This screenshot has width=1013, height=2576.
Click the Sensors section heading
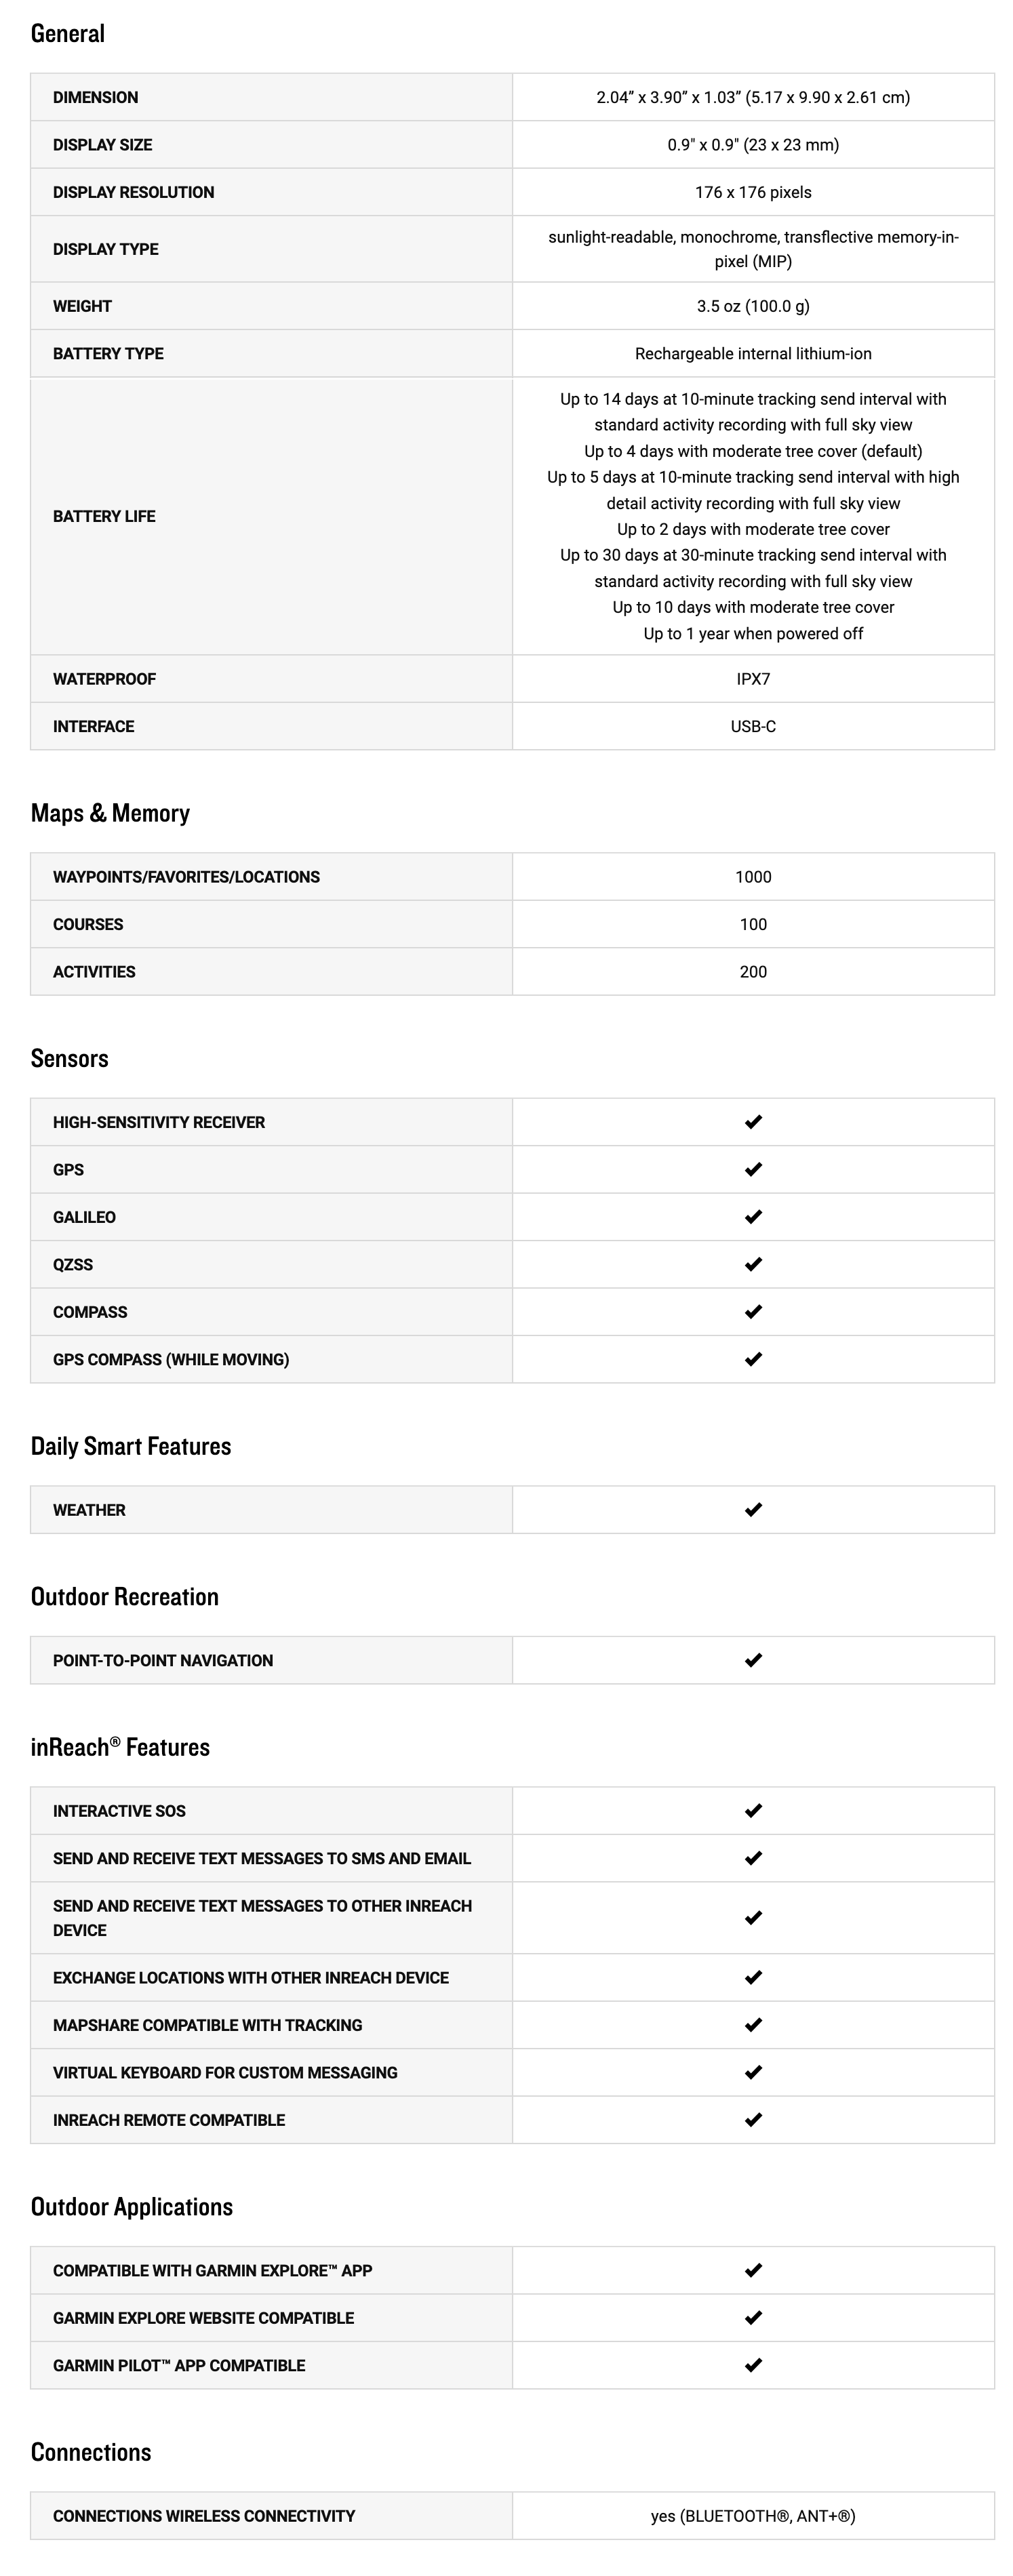(70, 1058)
